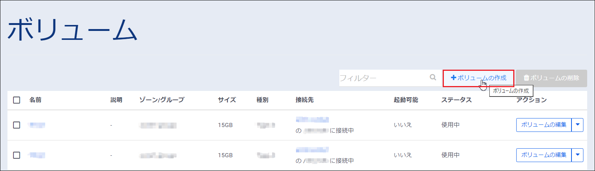Image resolution: width=595 pixels, height=171 pixels.
Task: Check the second volume row checkbox
Action: pos(16,155)
